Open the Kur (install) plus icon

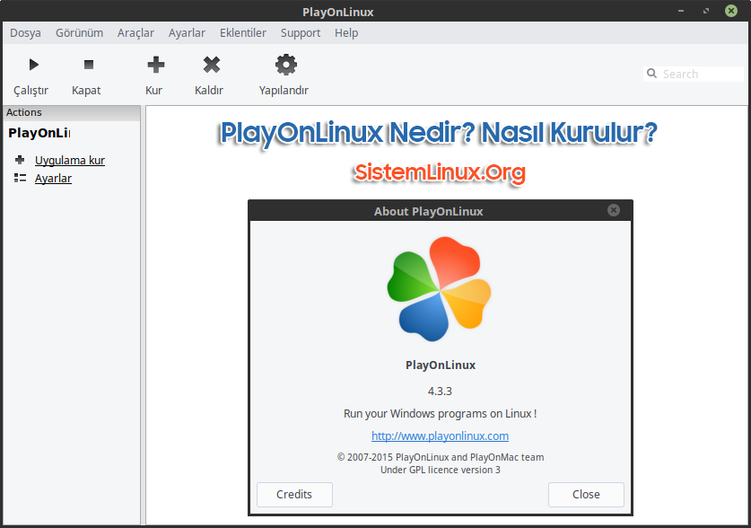153,64
